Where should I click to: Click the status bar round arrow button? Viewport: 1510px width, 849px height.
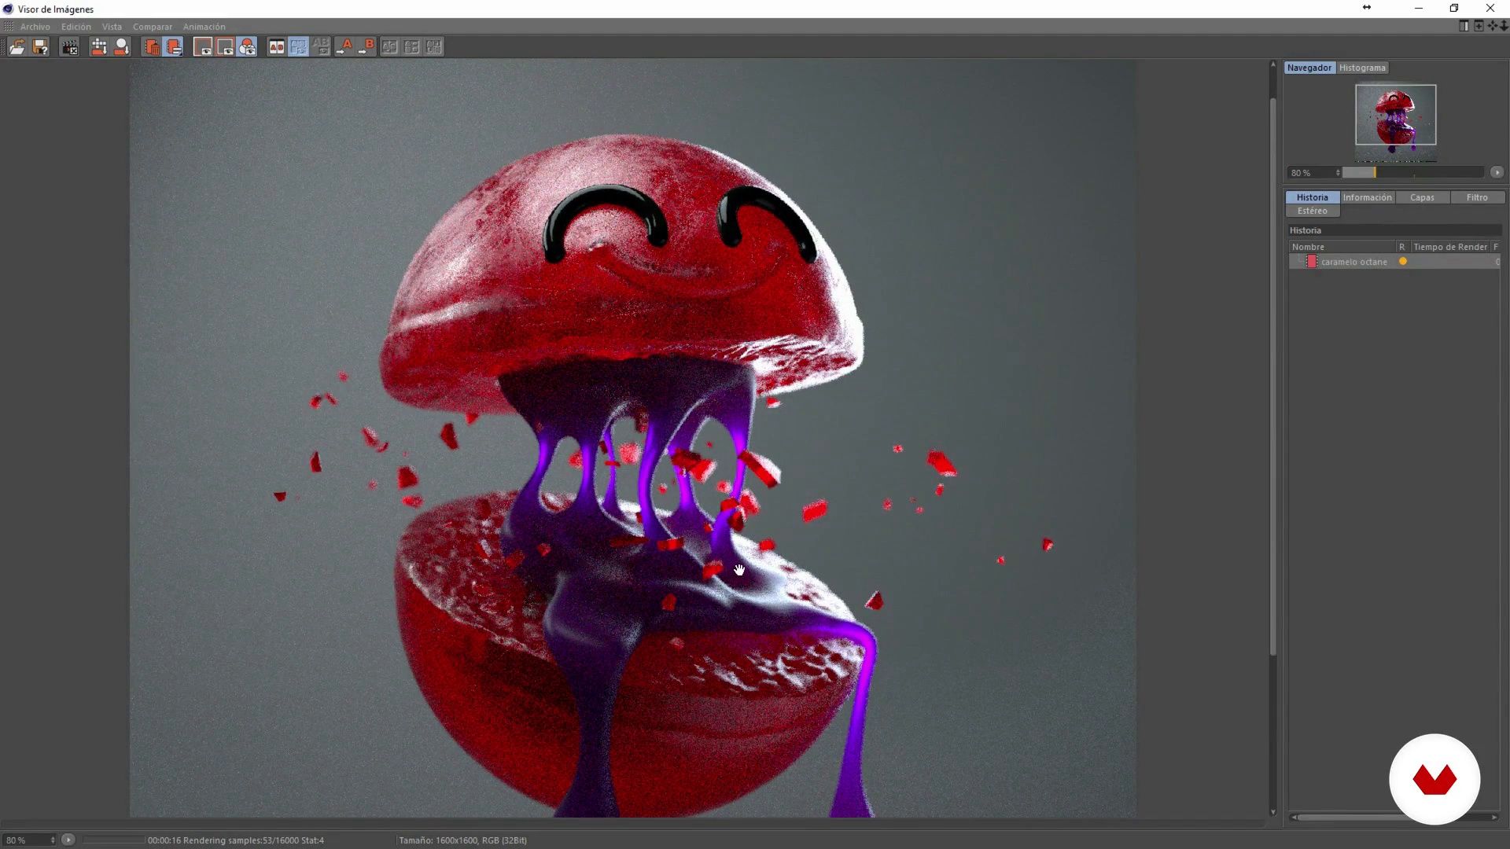click(68, 840)
